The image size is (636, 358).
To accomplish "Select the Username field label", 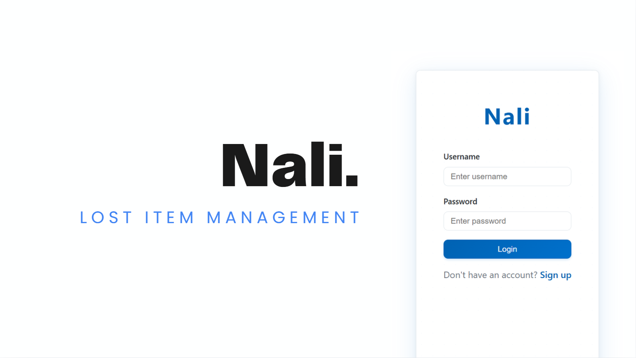I will pos(461,157).
